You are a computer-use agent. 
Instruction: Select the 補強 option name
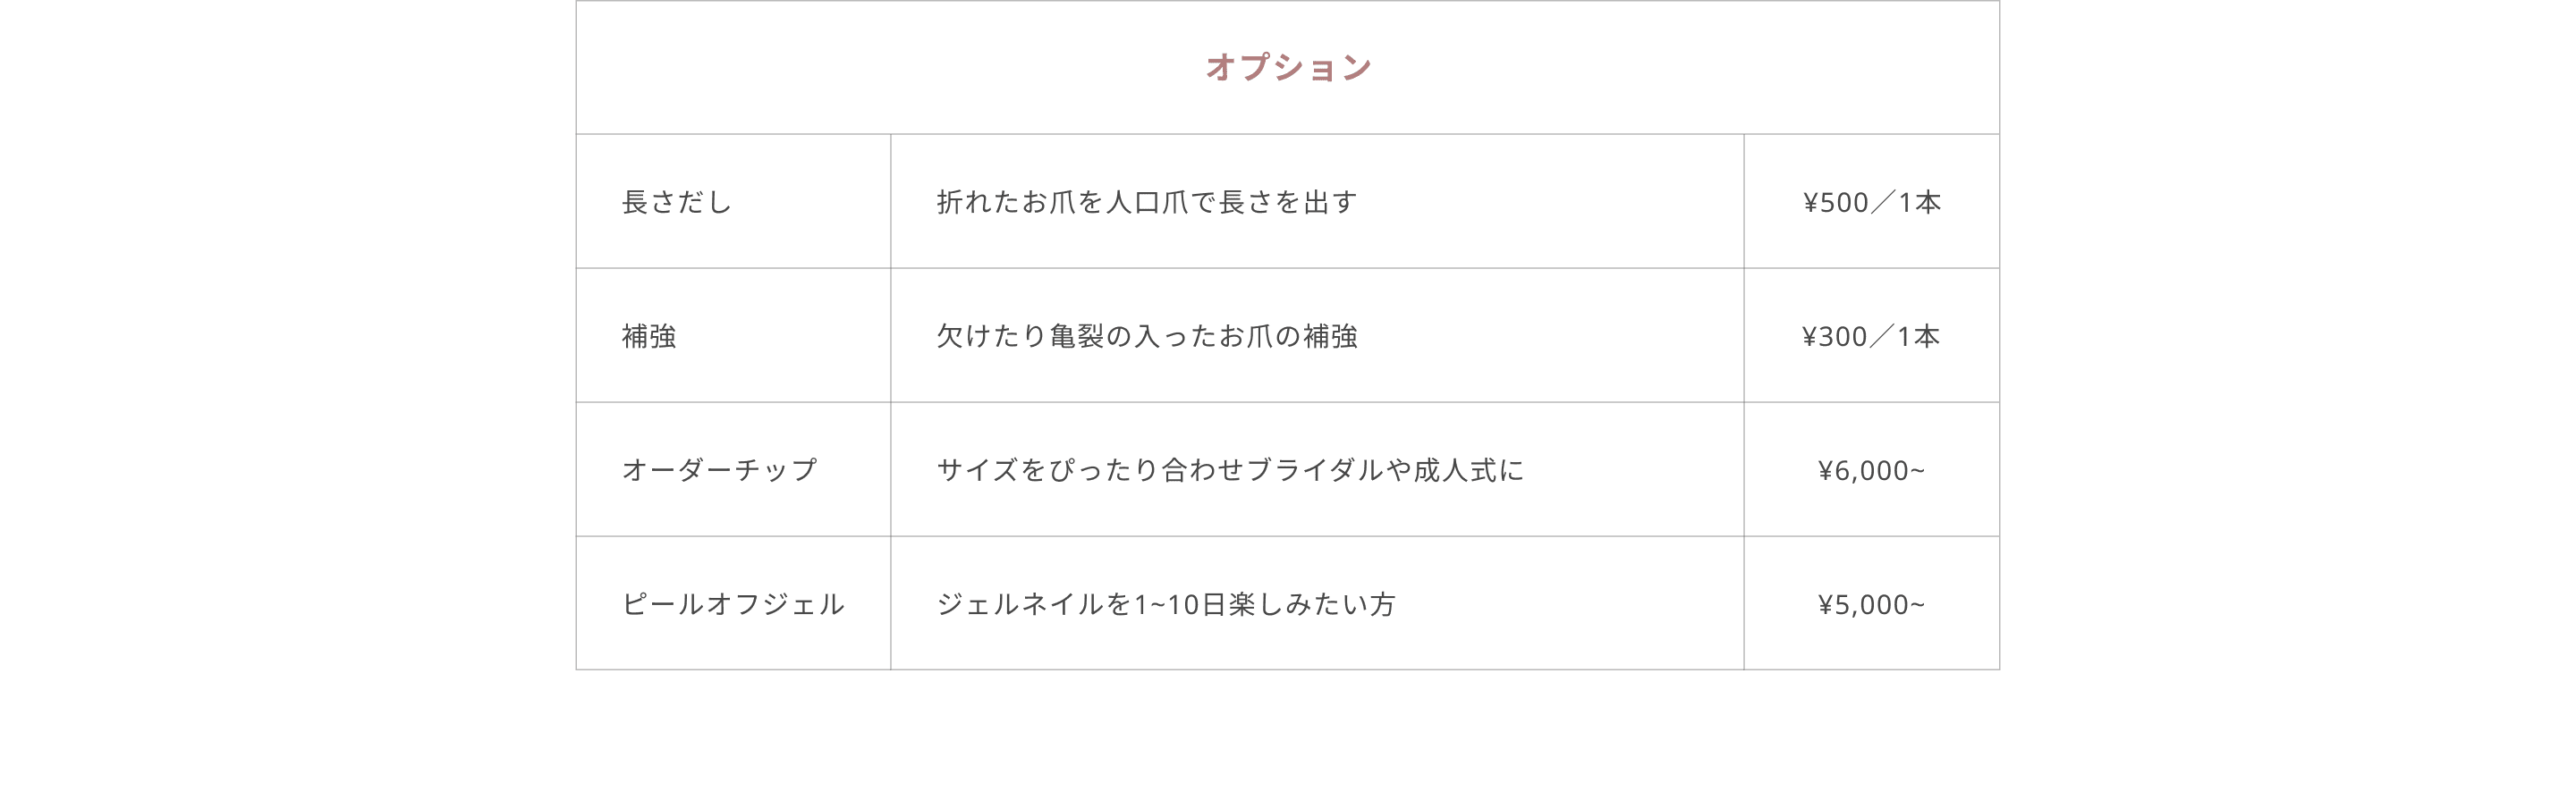click(649, 335)
